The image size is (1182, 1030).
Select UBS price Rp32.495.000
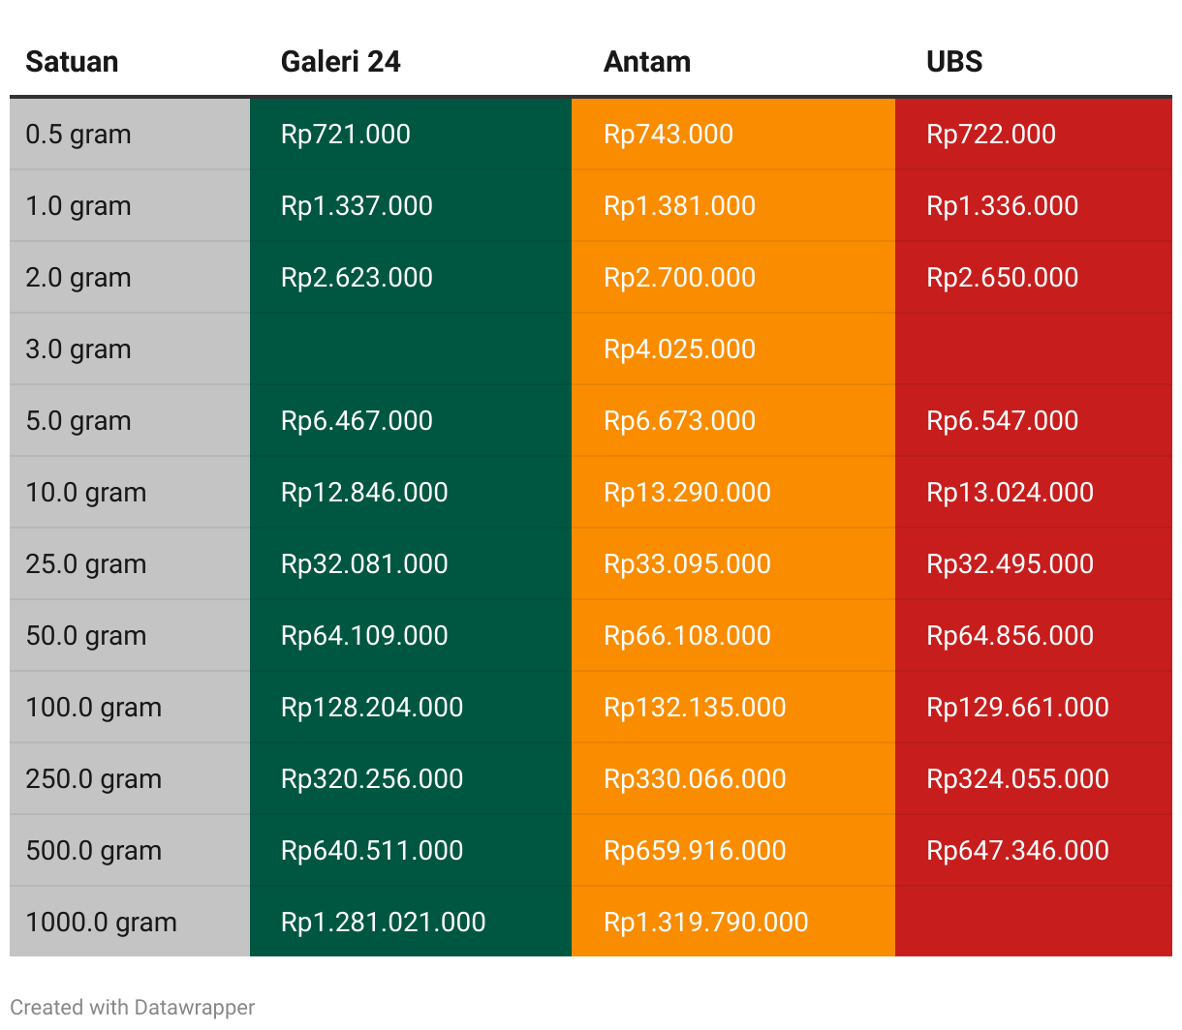pyautogui.click(x=1010, y=563)
